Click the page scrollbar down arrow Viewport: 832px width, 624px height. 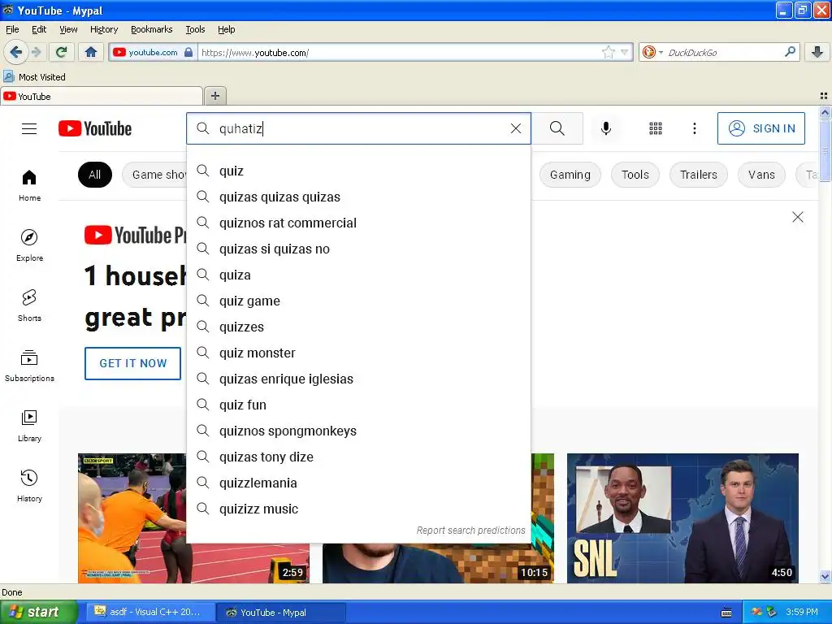tap(825, 577)
